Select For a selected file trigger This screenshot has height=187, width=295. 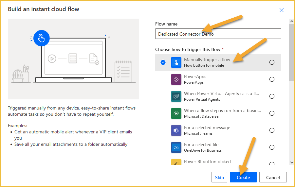click(x=201, y=144)
